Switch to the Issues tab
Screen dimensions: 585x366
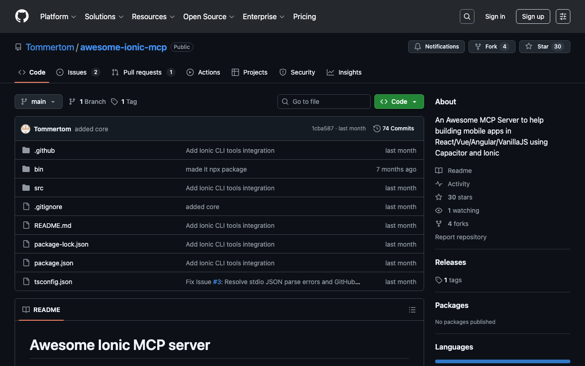77,72
